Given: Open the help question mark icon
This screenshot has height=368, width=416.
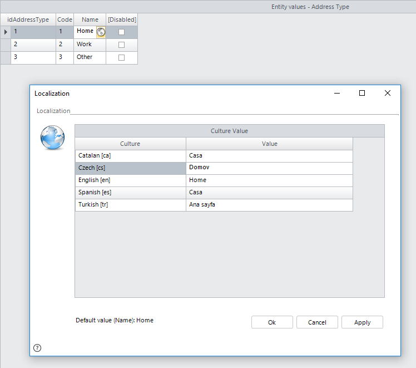Looking at the screenshot, I should coord(37,348).
